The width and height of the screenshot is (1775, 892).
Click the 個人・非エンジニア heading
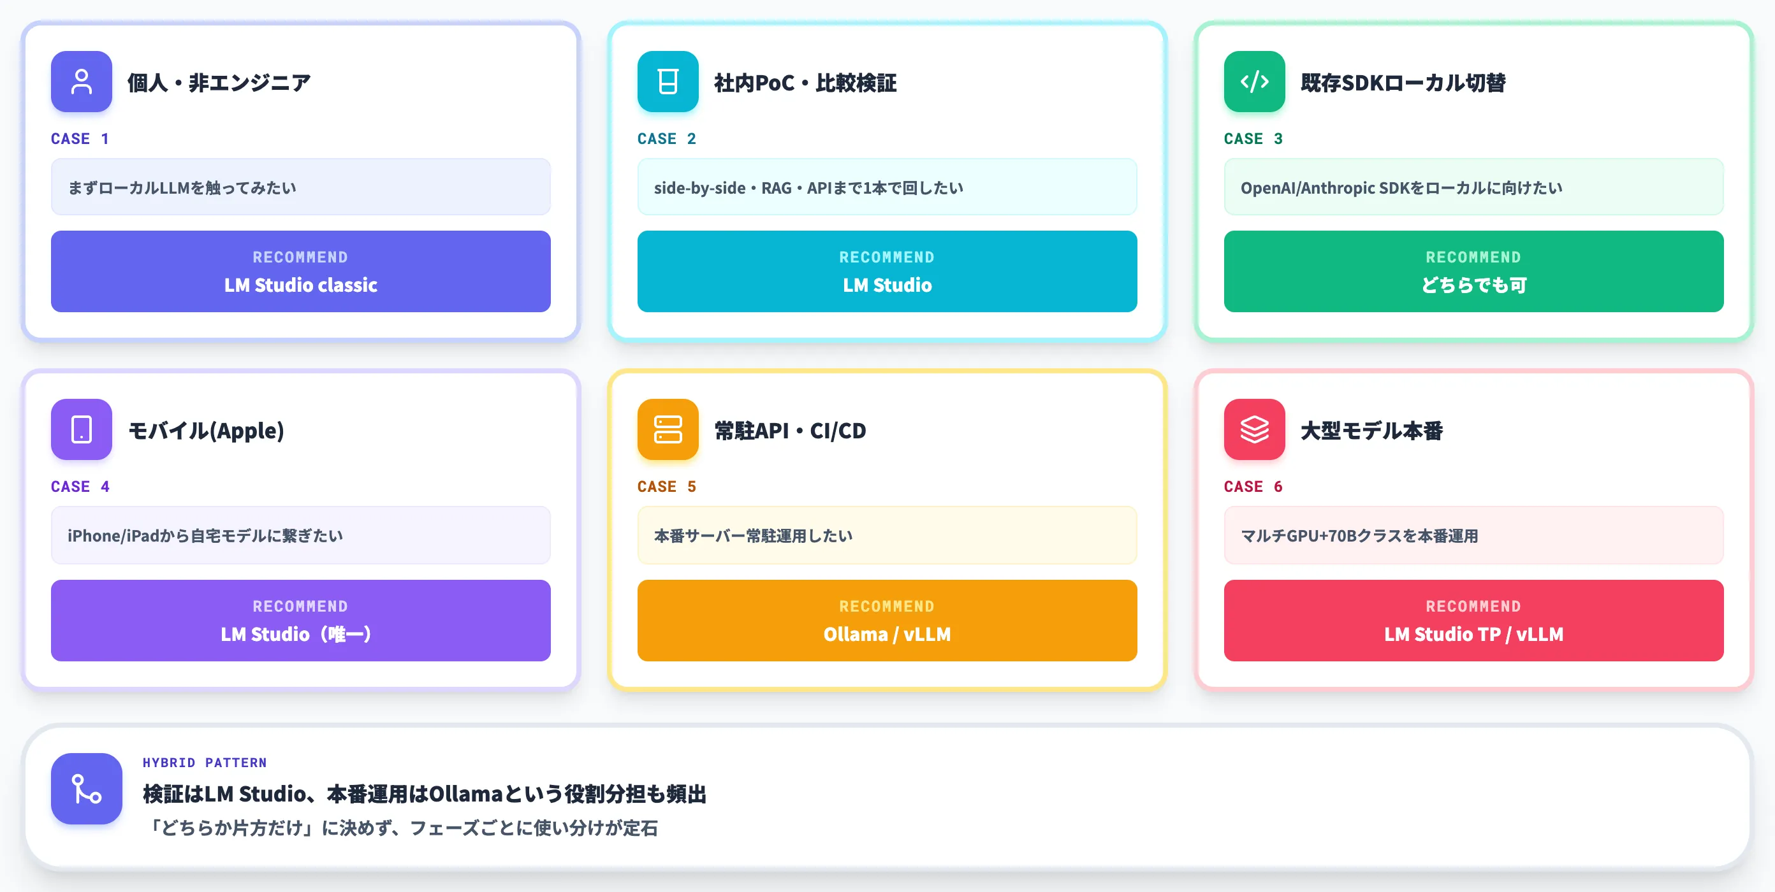coord(219,83)
